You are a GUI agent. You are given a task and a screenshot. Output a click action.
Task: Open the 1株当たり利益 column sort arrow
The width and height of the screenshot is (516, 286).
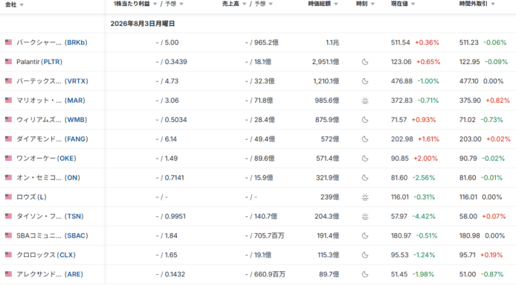155,4
